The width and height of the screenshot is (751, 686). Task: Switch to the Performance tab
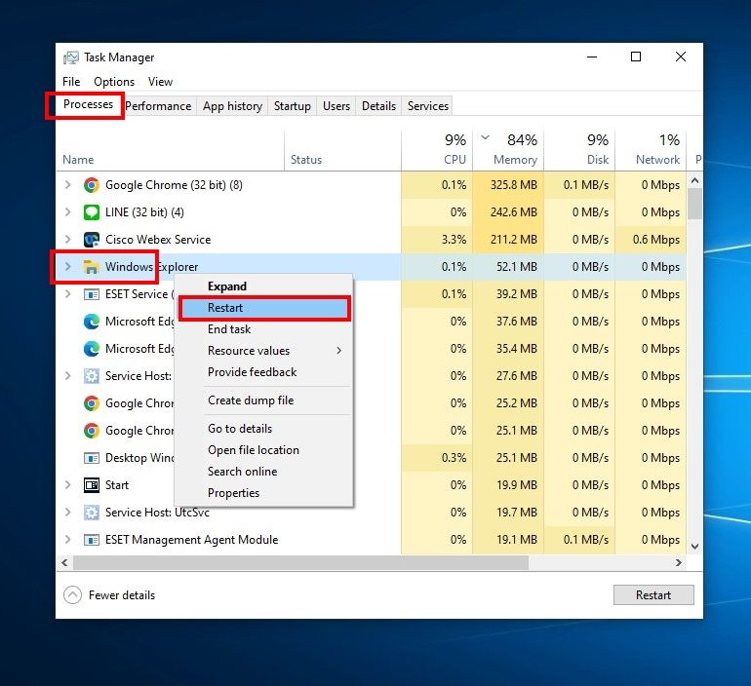[x=158, y=106]
